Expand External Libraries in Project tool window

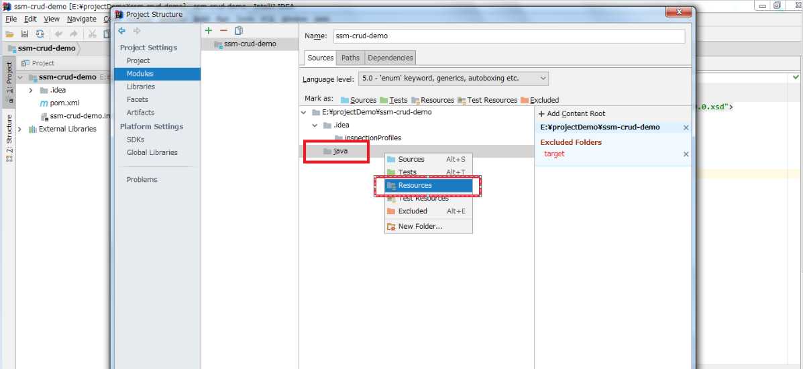(20, 129)
